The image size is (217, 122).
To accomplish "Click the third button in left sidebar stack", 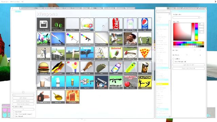I will click(23, 104).
